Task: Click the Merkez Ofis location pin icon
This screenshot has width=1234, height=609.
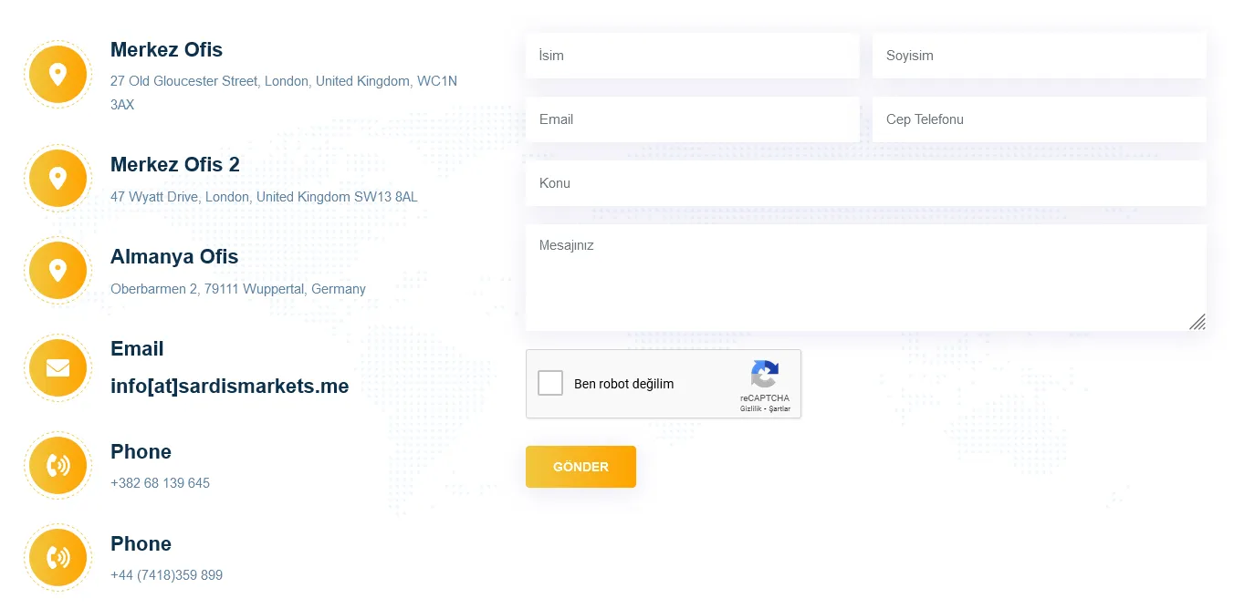Action: click(58, 74)
